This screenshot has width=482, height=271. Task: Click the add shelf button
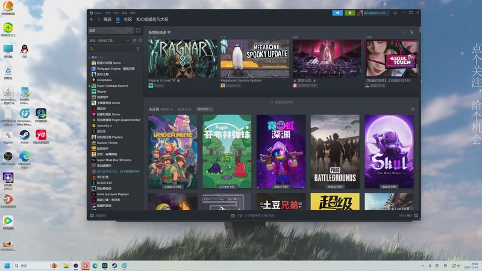pos(281,102)
